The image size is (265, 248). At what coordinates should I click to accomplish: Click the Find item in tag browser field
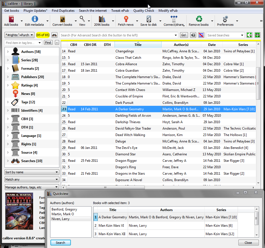22,43
